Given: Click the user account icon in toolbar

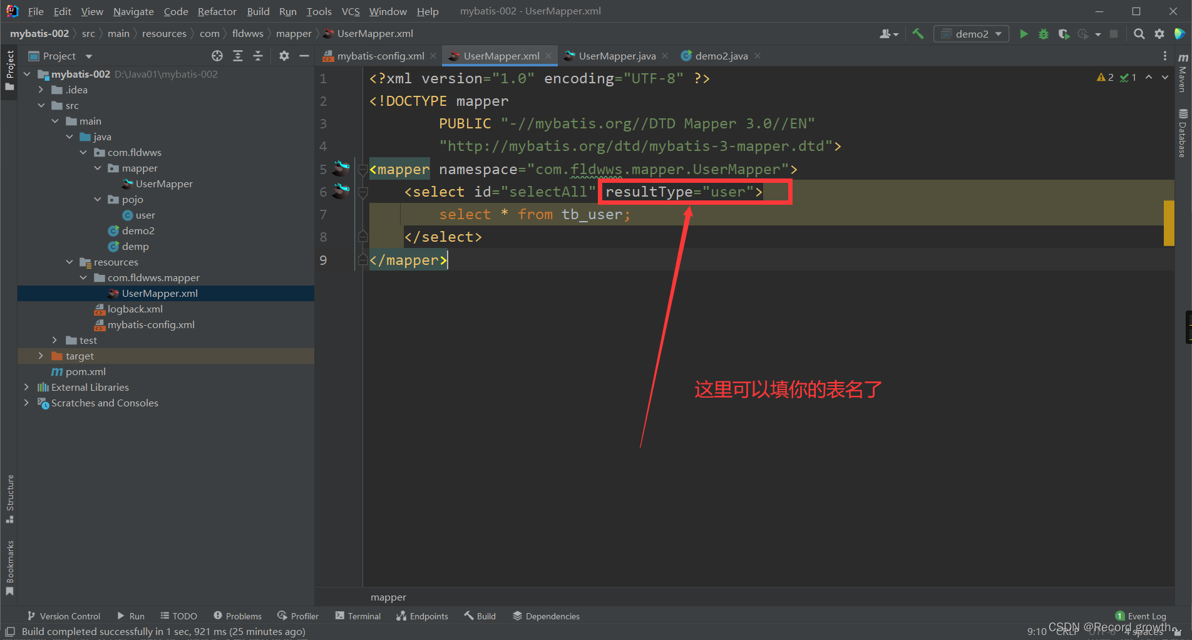Looking at the screenshot, I should pyautogui.click(x=888, y=34).
